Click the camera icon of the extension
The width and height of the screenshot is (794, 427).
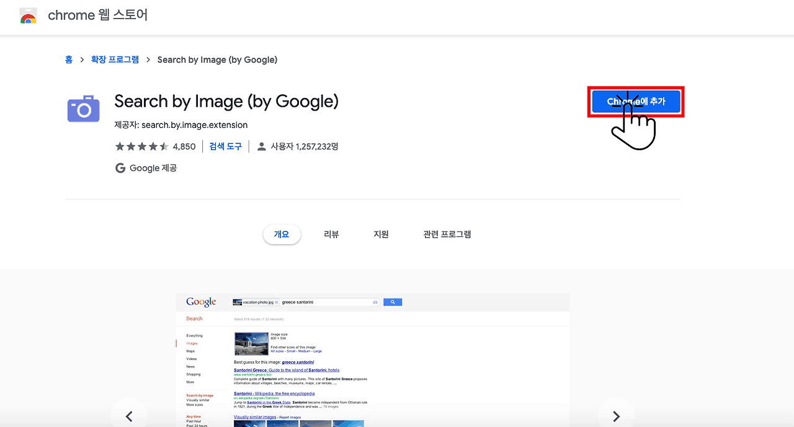(83, 108)
